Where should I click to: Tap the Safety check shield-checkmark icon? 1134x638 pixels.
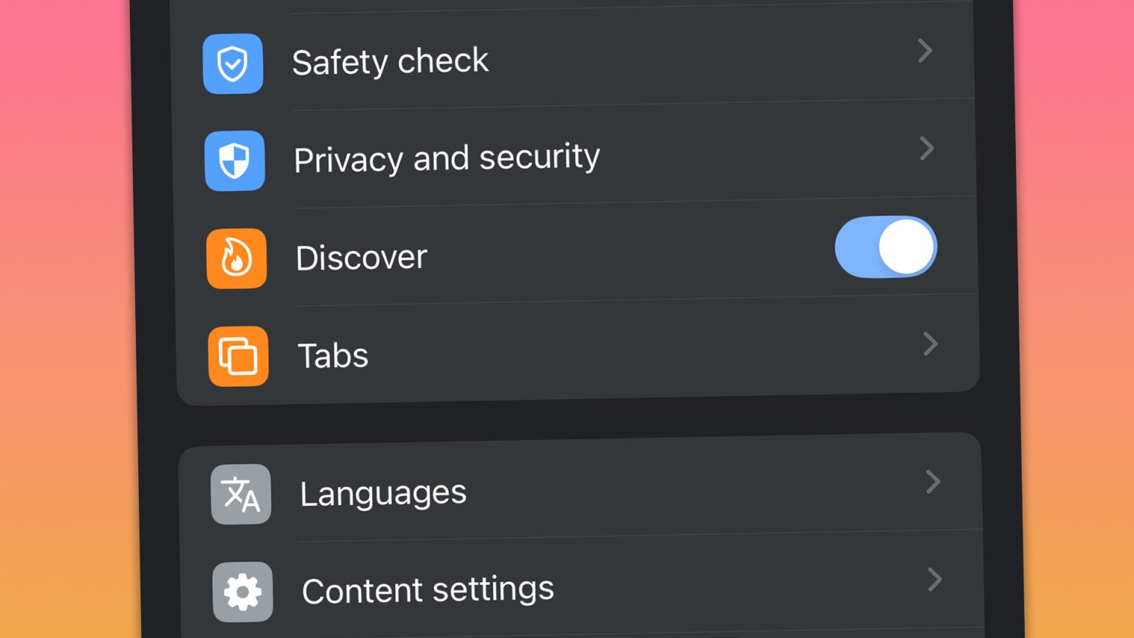pos(233,64)
